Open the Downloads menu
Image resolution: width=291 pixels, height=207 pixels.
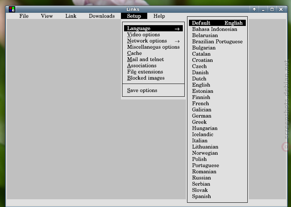(x=102, y=16)
